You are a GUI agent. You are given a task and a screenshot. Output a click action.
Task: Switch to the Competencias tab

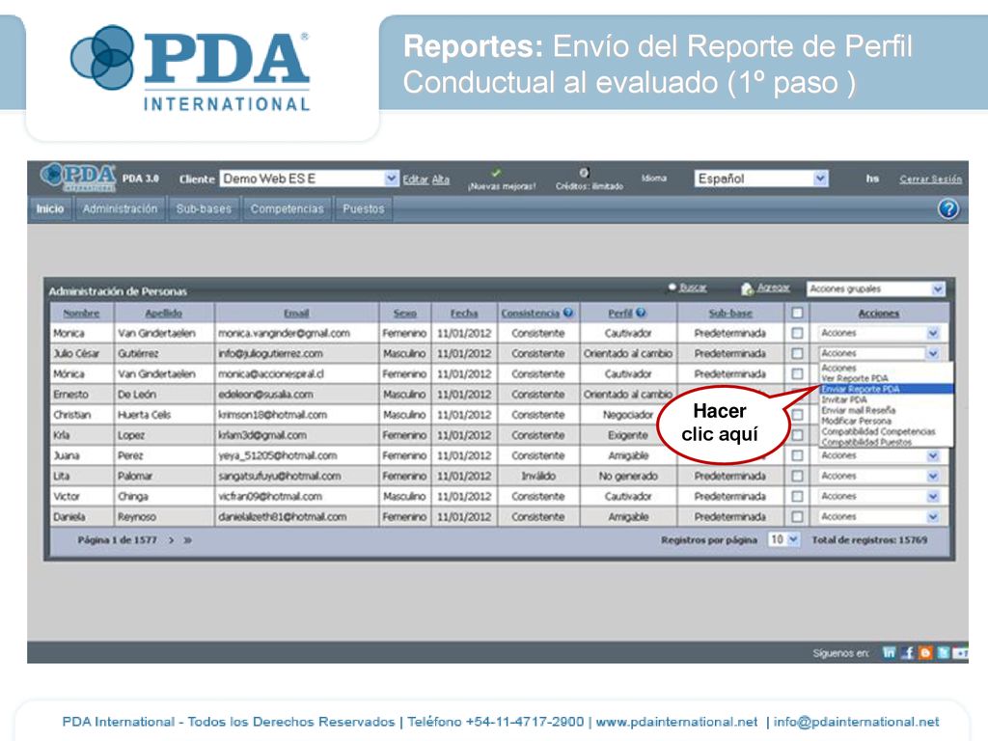click(x=287, y=208)
